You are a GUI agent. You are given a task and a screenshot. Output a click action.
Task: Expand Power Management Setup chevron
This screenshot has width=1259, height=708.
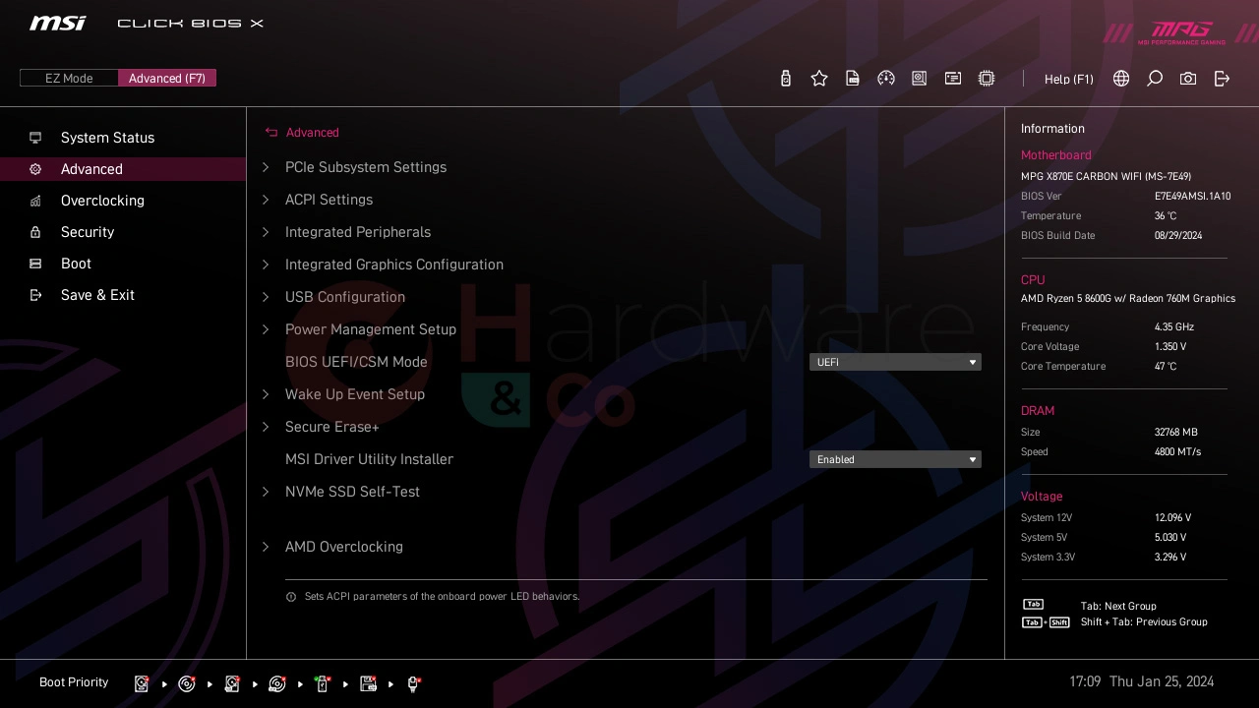pos(266,329)
